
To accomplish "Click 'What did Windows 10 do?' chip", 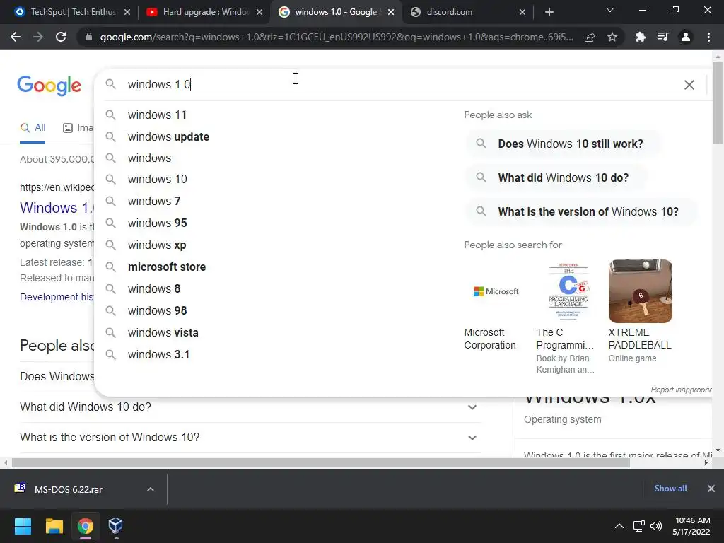I will 556,177.
